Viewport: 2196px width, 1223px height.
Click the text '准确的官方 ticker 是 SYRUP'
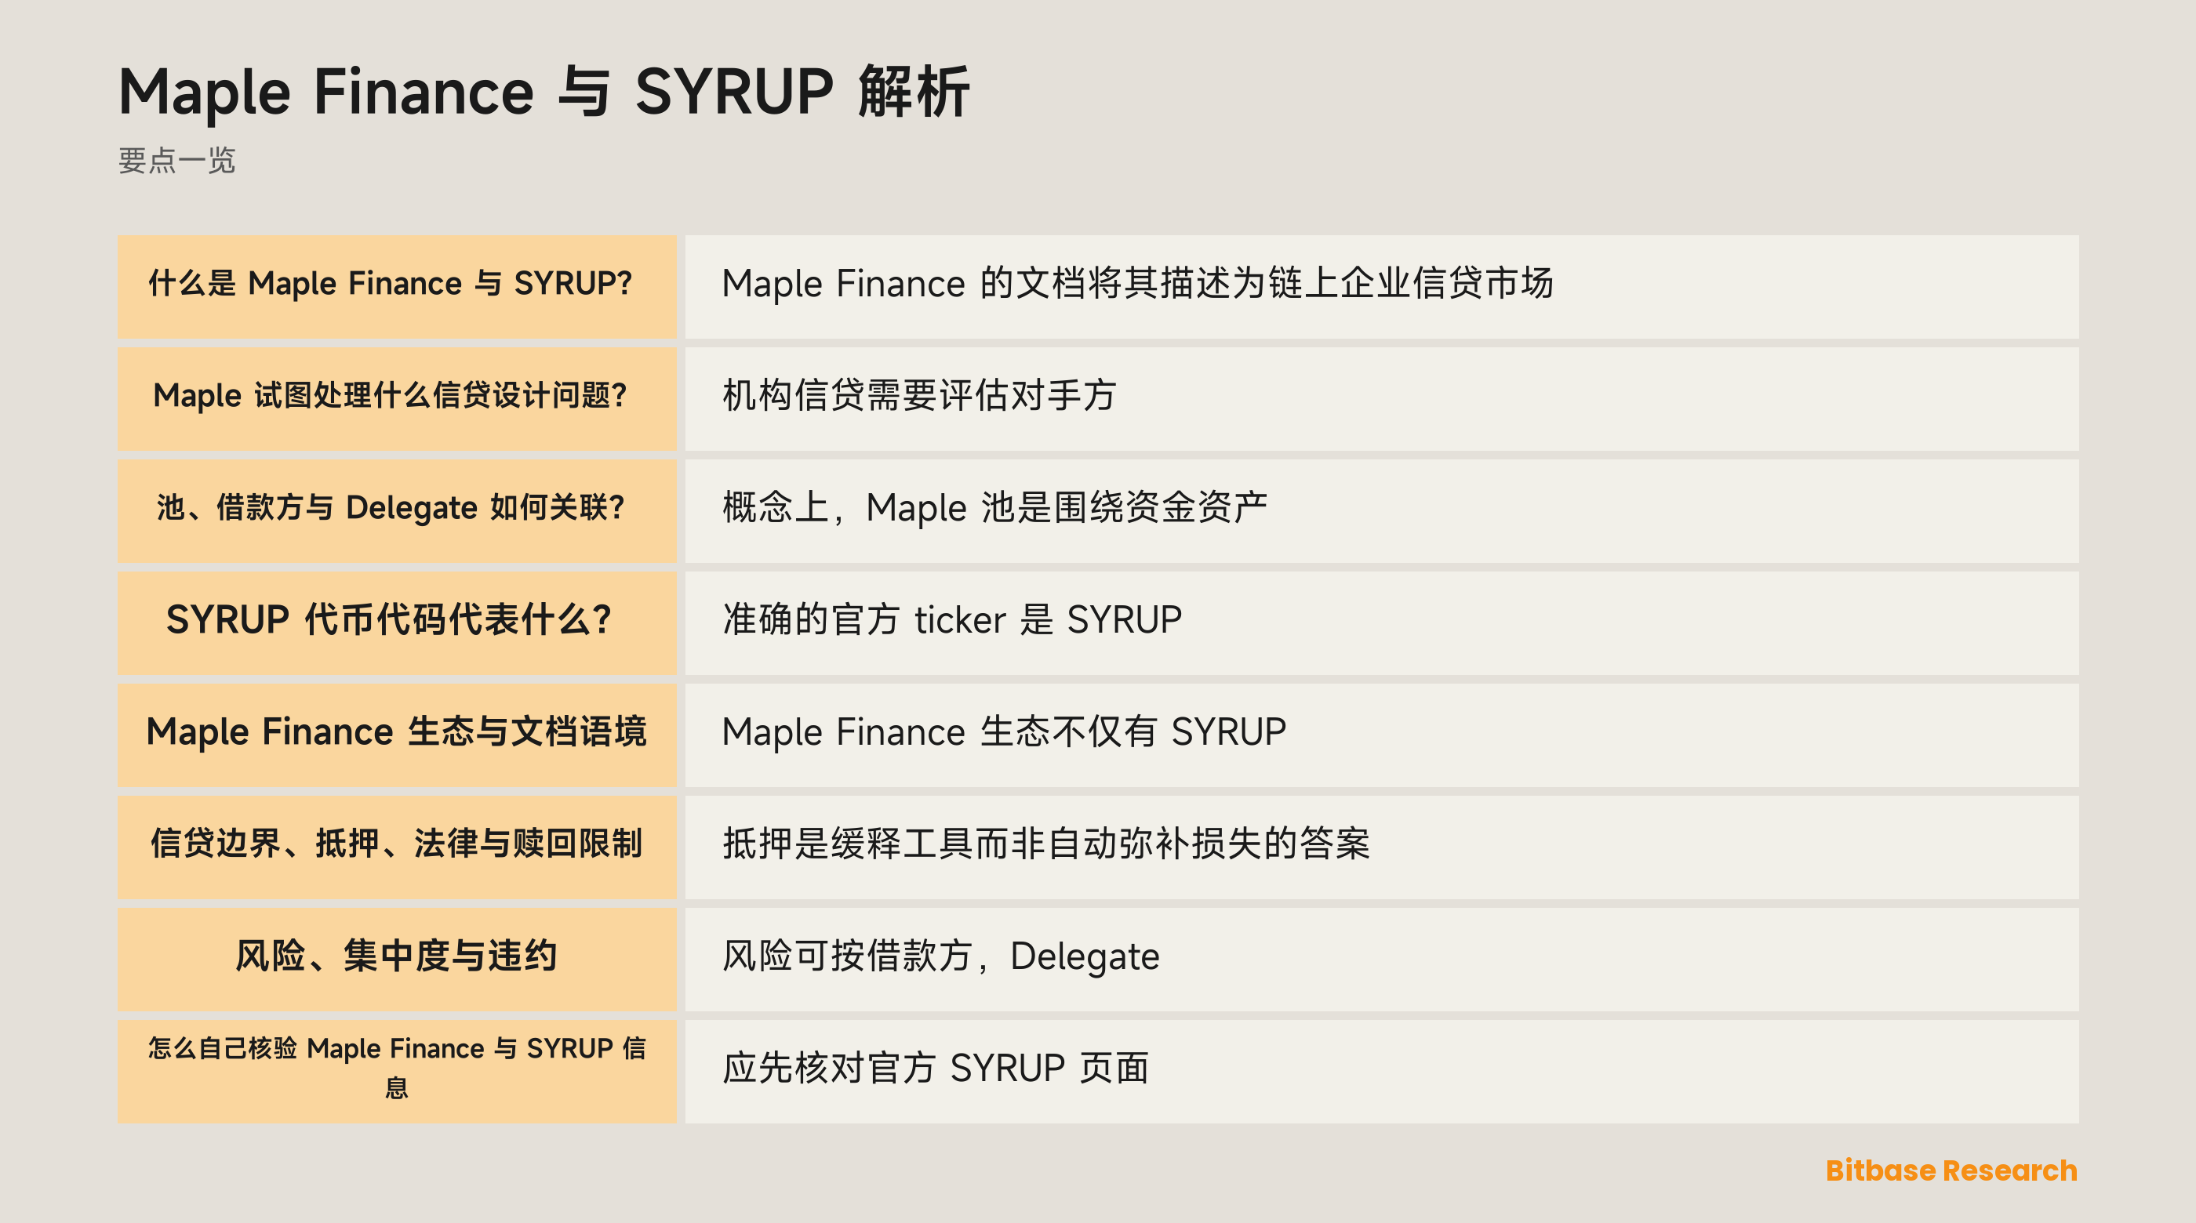(951, 619)
